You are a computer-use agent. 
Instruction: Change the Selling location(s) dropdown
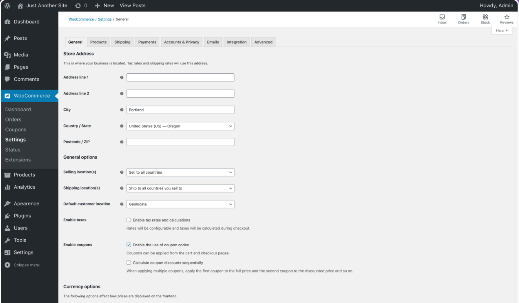[x=180, y=172]
